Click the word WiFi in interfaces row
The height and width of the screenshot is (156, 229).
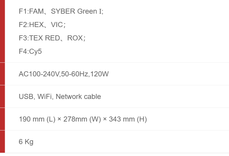45,97
